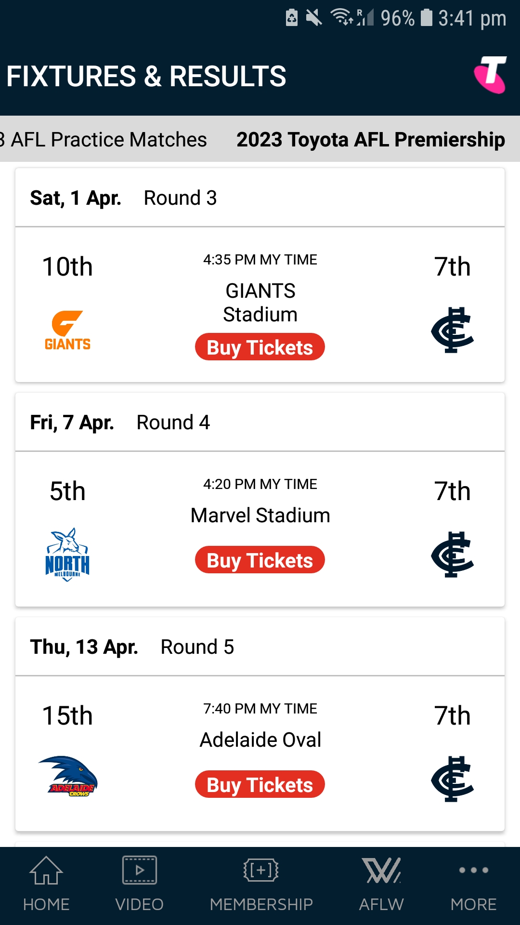
Task: Tap the Carlton logo in Round 5
Action: [453, 779]
